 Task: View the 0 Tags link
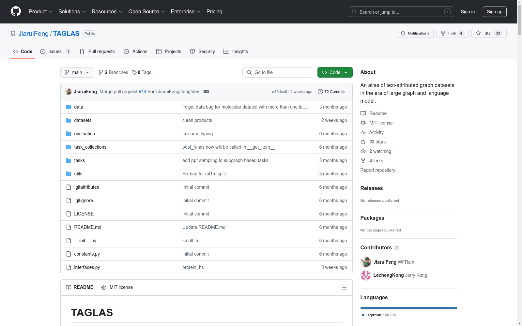click(142, 72)
